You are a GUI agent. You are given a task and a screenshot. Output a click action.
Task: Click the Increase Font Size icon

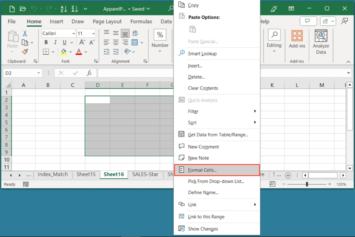pos(82,42)
